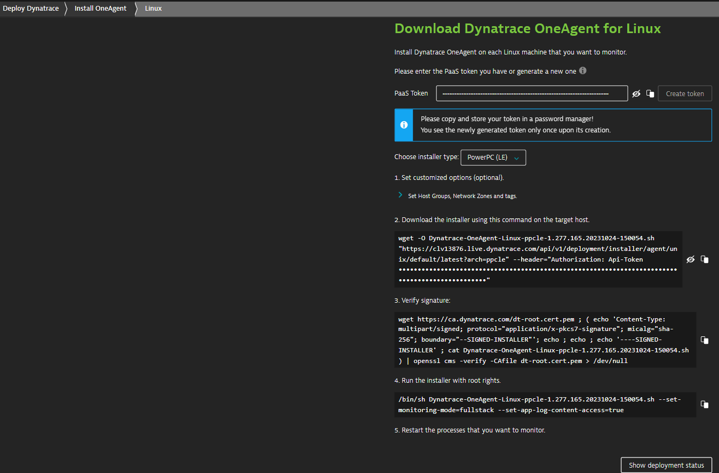Click the info icon in blue notice banner
This screenshot has width=719, height=473.
[x=404, y=124]
